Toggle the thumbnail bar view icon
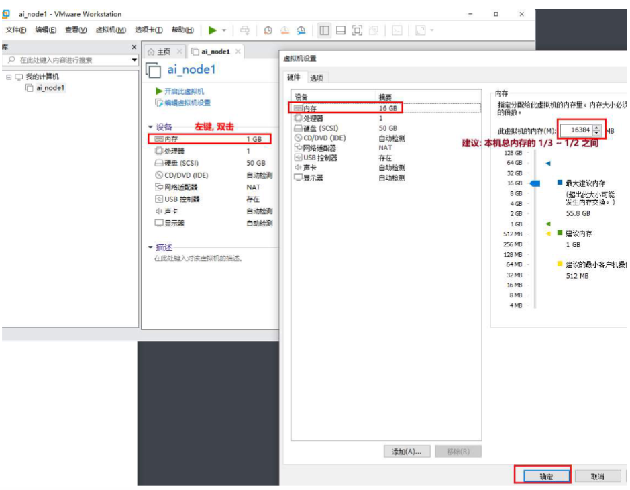Viewport: 630px width, 490px height. click(x=341, y=30)
